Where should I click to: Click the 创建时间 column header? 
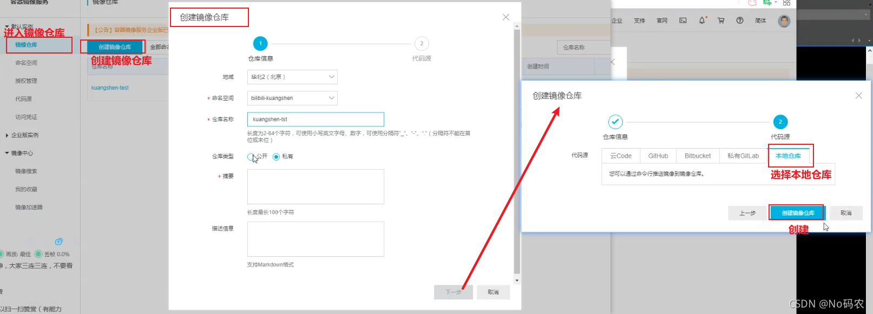tap(539, 66)
